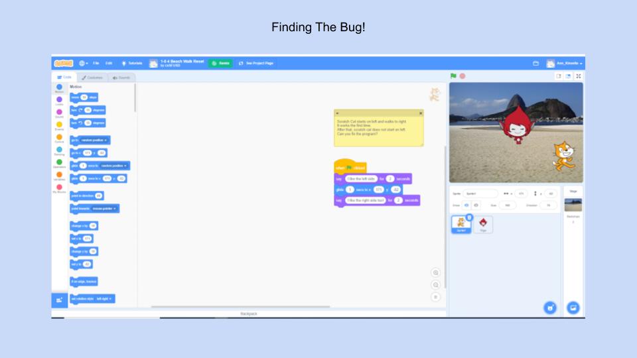The width and height of the screenshot is (637, 358).
Task: Toggle sprite visibility to shown
Action: [466, 206]
